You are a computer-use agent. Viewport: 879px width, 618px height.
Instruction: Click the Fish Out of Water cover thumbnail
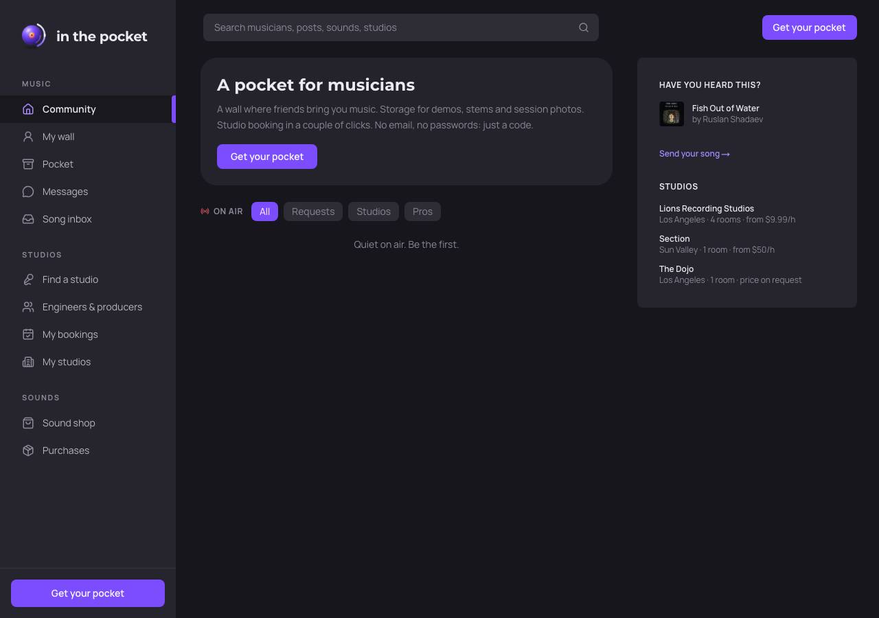672,114
